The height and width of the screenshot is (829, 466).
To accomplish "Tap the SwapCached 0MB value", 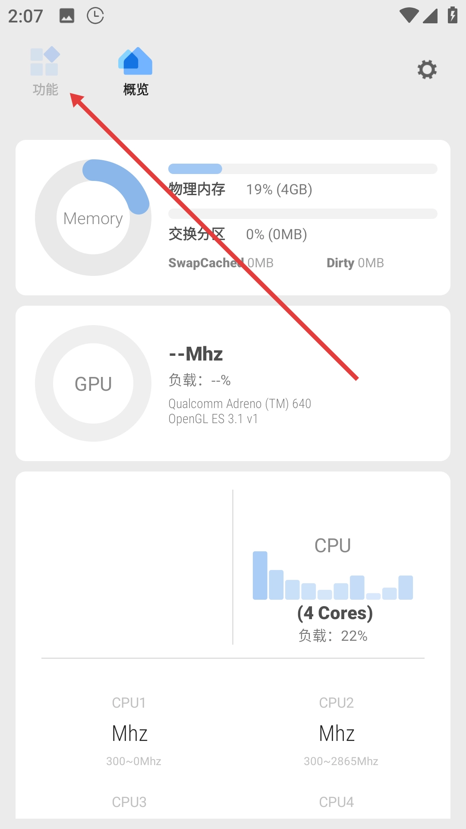I will 221,263.
